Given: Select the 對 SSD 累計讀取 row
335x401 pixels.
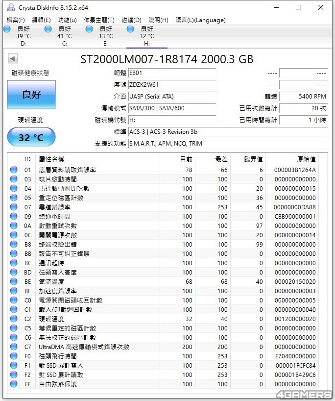Looking at the screenshot, I should click(164, 375).
